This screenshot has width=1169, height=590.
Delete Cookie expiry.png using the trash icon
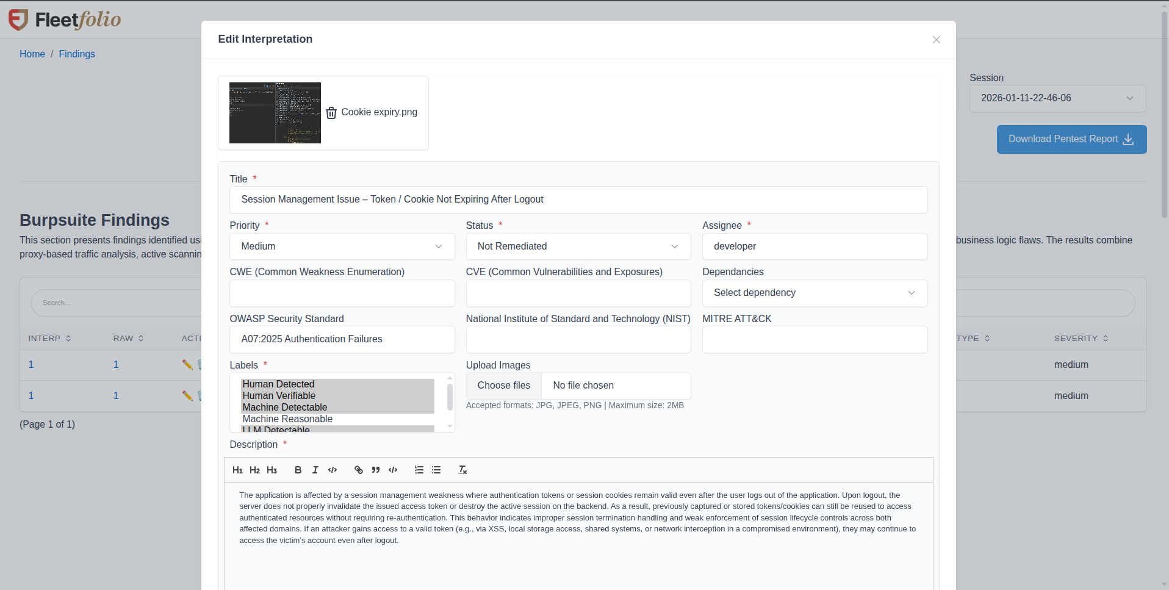tap(331, 113)
